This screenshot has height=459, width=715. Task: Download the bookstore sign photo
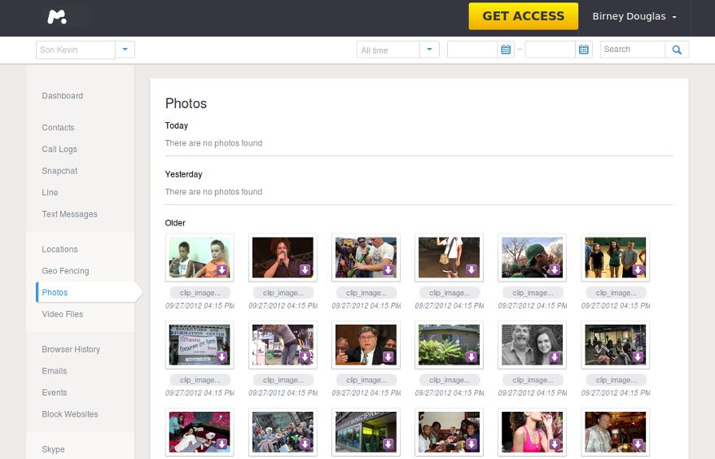[x=222, y=357]
